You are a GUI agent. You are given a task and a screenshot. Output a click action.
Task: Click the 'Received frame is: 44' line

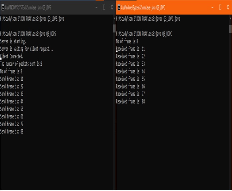click(131, 72)
